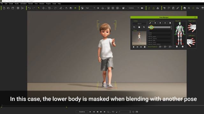The image size is (204, 114).
Task: Move pose up with the up arrow icon
Action: click(155, 23)
